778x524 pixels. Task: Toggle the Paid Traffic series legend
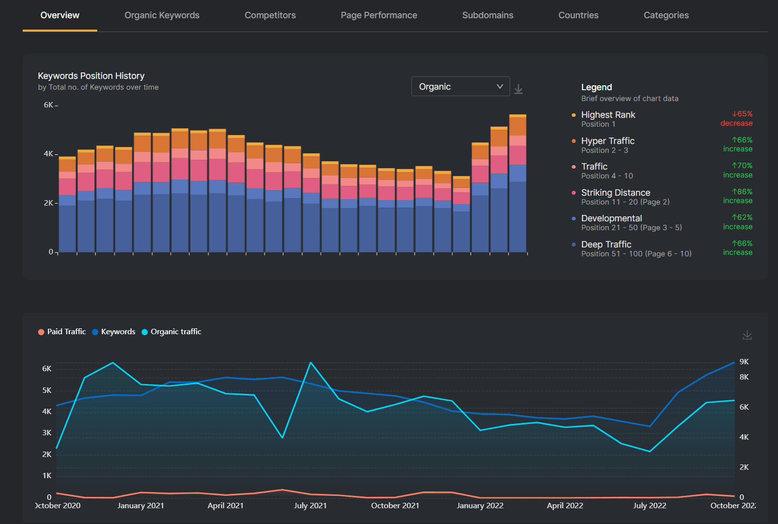62,332
